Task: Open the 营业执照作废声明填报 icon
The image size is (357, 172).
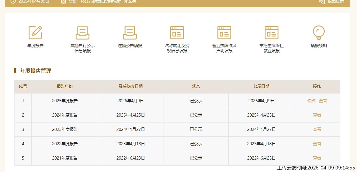Action: click(224, 32)
